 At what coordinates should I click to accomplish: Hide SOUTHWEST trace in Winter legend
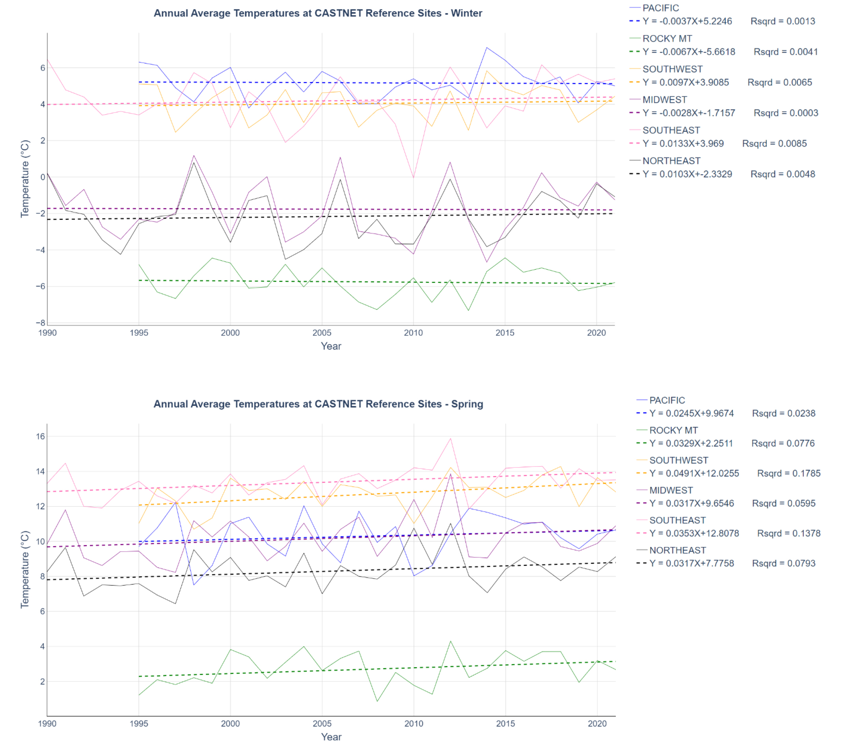pos(672,69)
